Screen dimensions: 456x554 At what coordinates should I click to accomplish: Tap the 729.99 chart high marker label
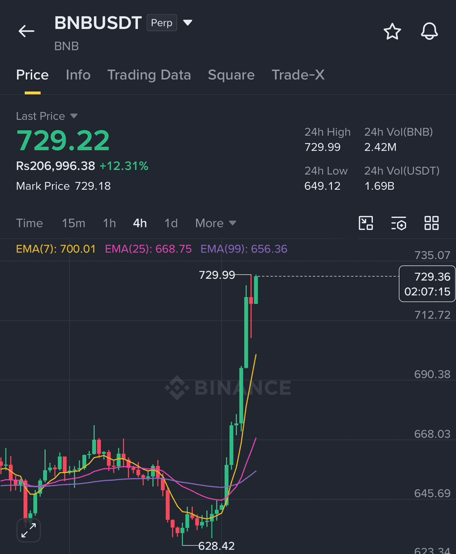(x=217, y=275)
